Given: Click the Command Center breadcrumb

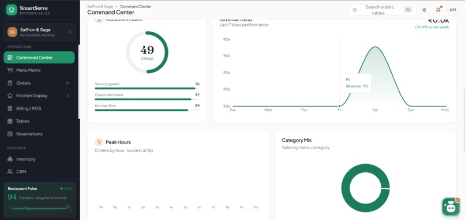Looking at the screenshot, I should pyautogui.click(x=136, y=6).
